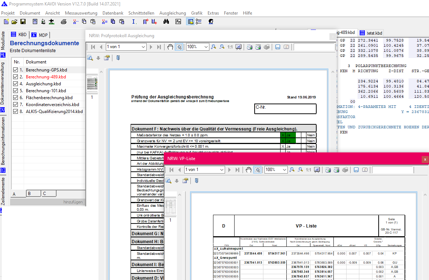Image resolution: width=429 pixels, height=280 pixels.
Task: Expand the page selector dropdown in VP-Liste
Action: (x=222, y=170)
